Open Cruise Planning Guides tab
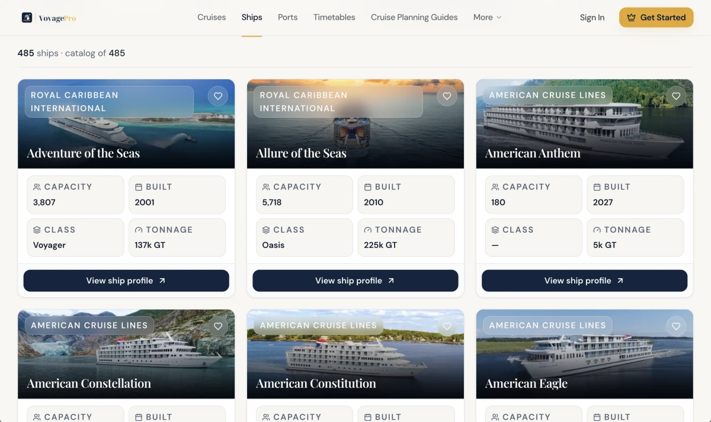Image resolution: width=711 pixels, height=422 pixels. coord(414,17)
